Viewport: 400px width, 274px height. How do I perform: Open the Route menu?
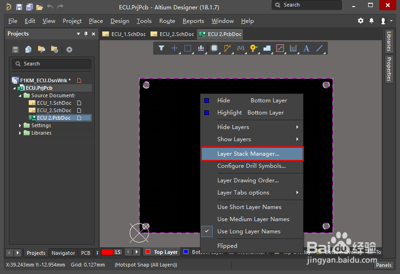(x=167, y=21)
